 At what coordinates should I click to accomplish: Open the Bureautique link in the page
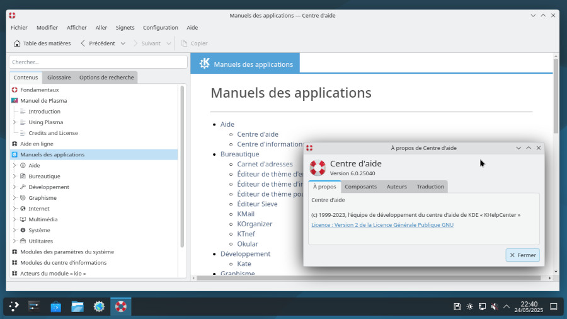click(240, 154)
